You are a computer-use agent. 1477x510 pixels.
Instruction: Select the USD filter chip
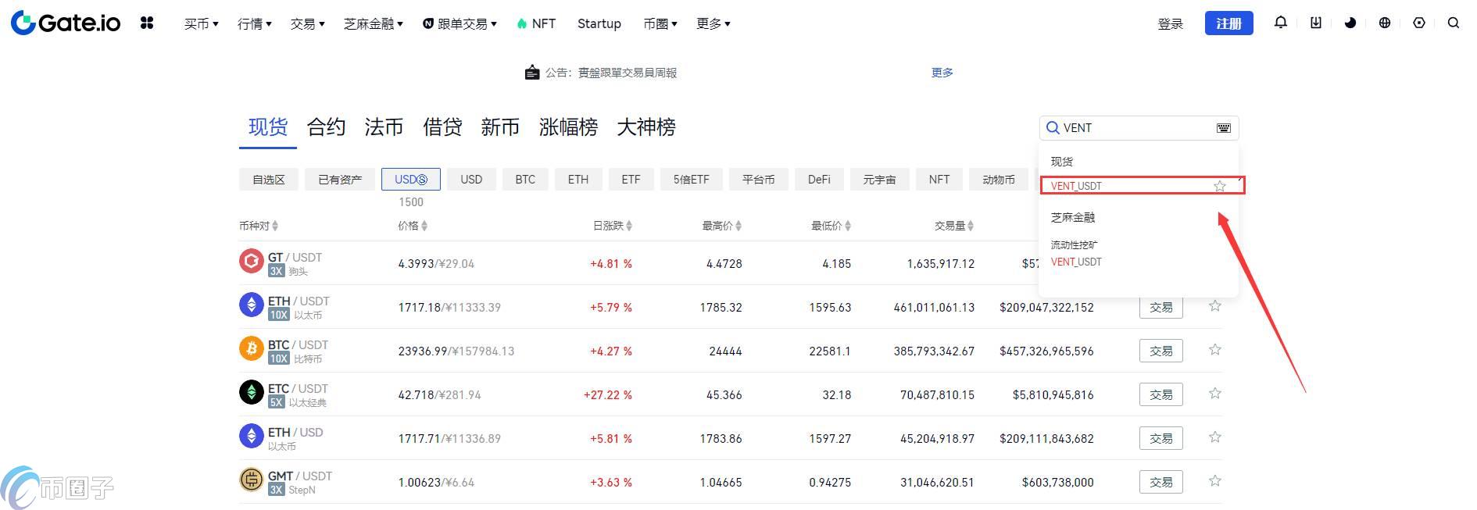click(471, 180)
